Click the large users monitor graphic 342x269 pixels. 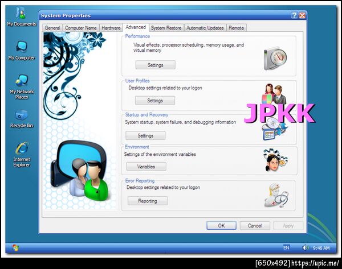pyautogui.click(x=79, y=171)
